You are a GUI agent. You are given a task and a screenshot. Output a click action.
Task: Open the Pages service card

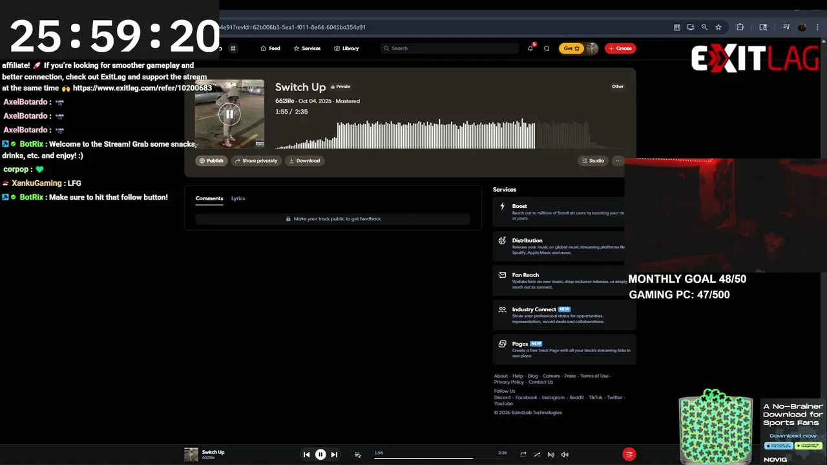tap(564, 349)
